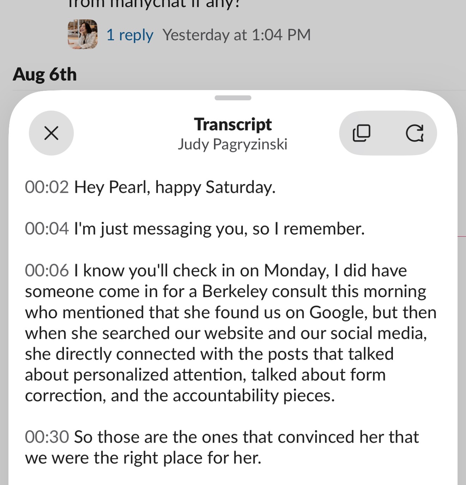Image resolution: width=466 pixels, height=485 pixels.
Task: Tap the "Yesterday at 1:04 PM" timestamp
Action: 237,35
